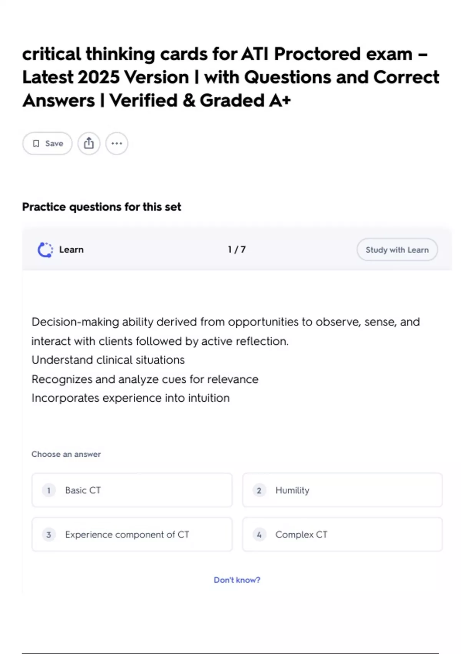
Task: Click the bookmark icon in Save button
Action: pyautogui.click(x=36, y=143)
